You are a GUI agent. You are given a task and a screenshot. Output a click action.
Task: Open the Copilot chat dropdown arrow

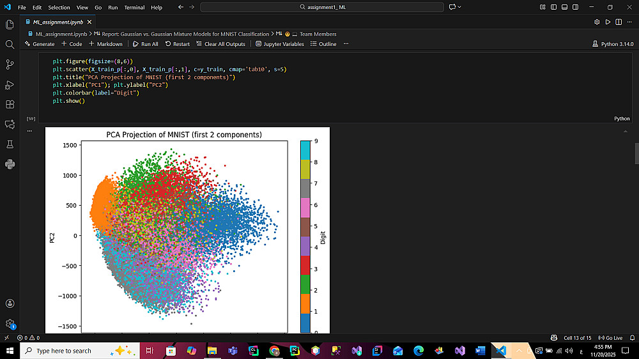[459, 7]
